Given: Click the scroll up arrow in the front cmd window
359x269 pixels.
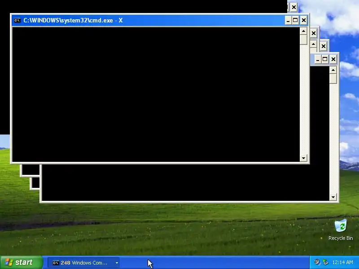Looking at the screenshot, I should 303,31.
